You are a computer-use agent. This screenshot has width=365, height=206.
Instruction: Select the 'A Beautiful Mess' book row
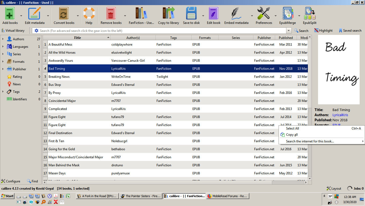coord(176,45)
